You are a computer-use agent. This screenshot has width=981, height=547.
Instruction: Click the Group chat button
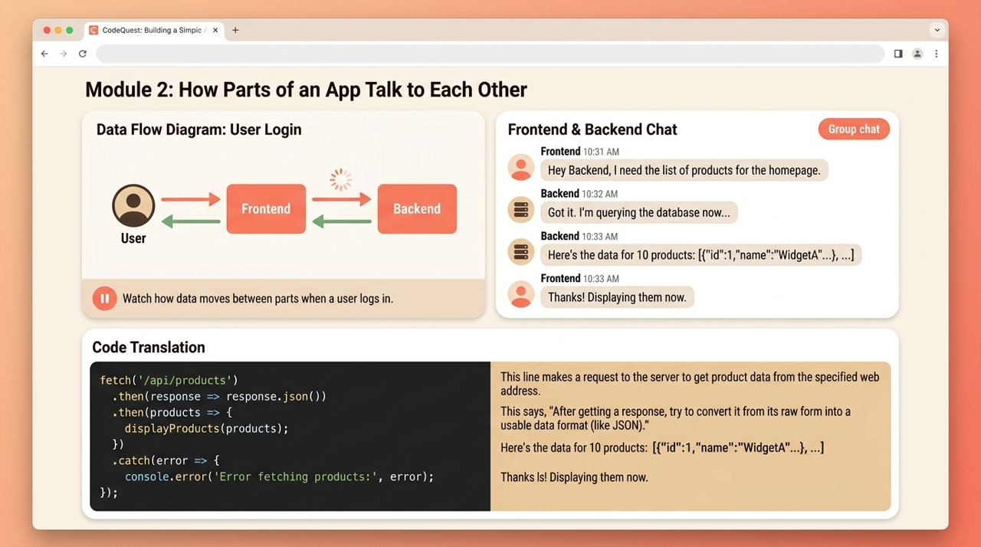(854, 129)
